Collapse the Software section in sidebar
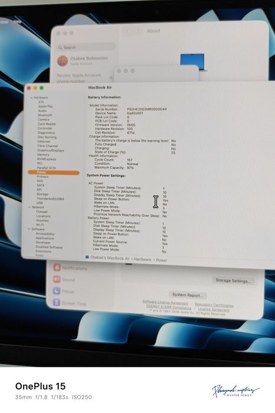 (29, 229)
